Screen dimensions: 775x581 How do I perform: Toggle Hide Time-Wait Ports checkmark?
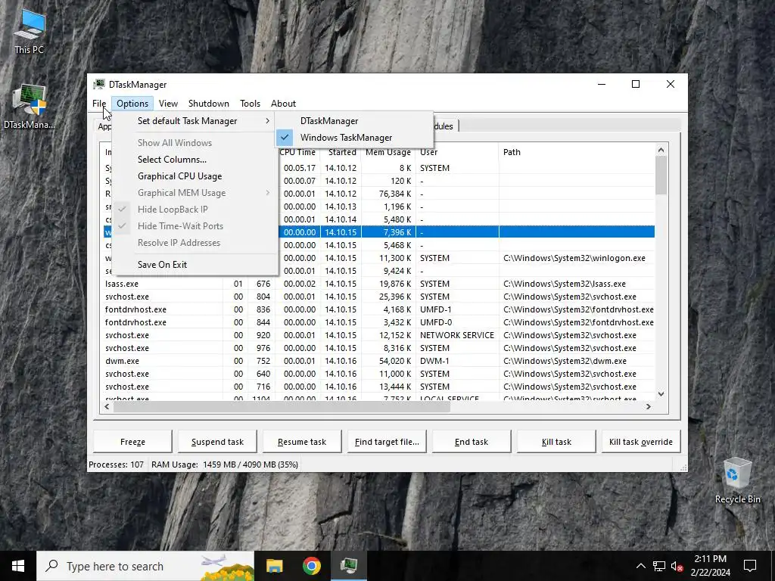pos(195,226)
